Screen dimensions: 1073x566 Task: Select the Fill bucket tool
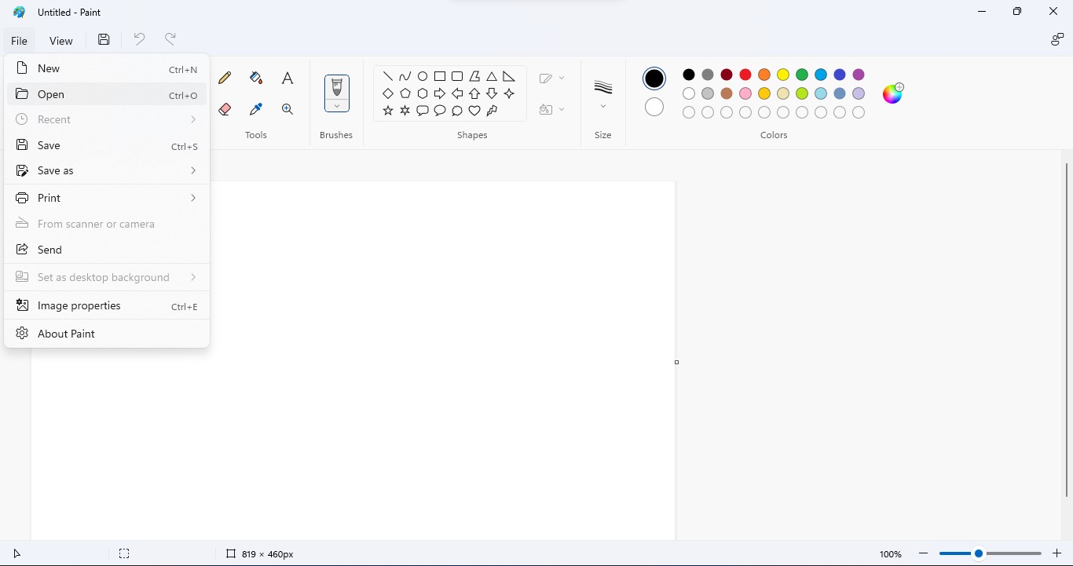[x=256, y=78]
